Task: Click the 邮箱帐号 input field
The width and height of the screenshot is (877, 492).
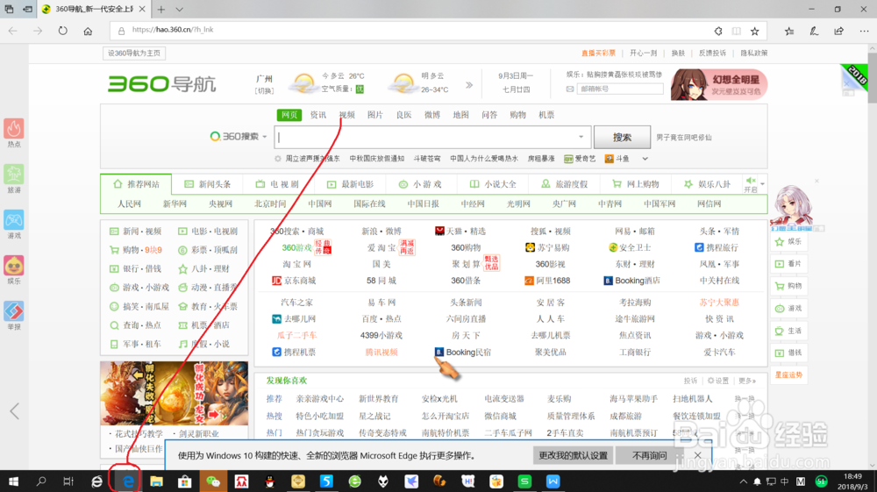Action: click(620, 89)
